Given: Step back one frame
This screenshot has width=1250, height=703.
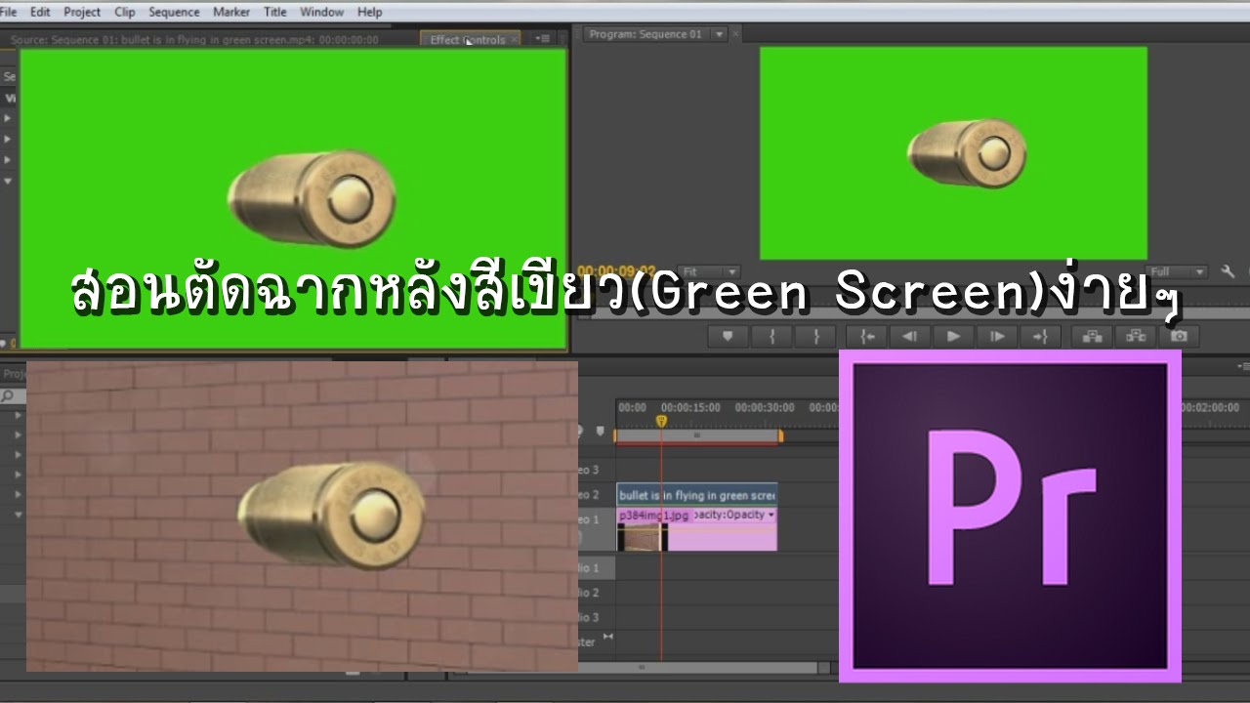Looking at the screenshot, I should click(909, 336).
